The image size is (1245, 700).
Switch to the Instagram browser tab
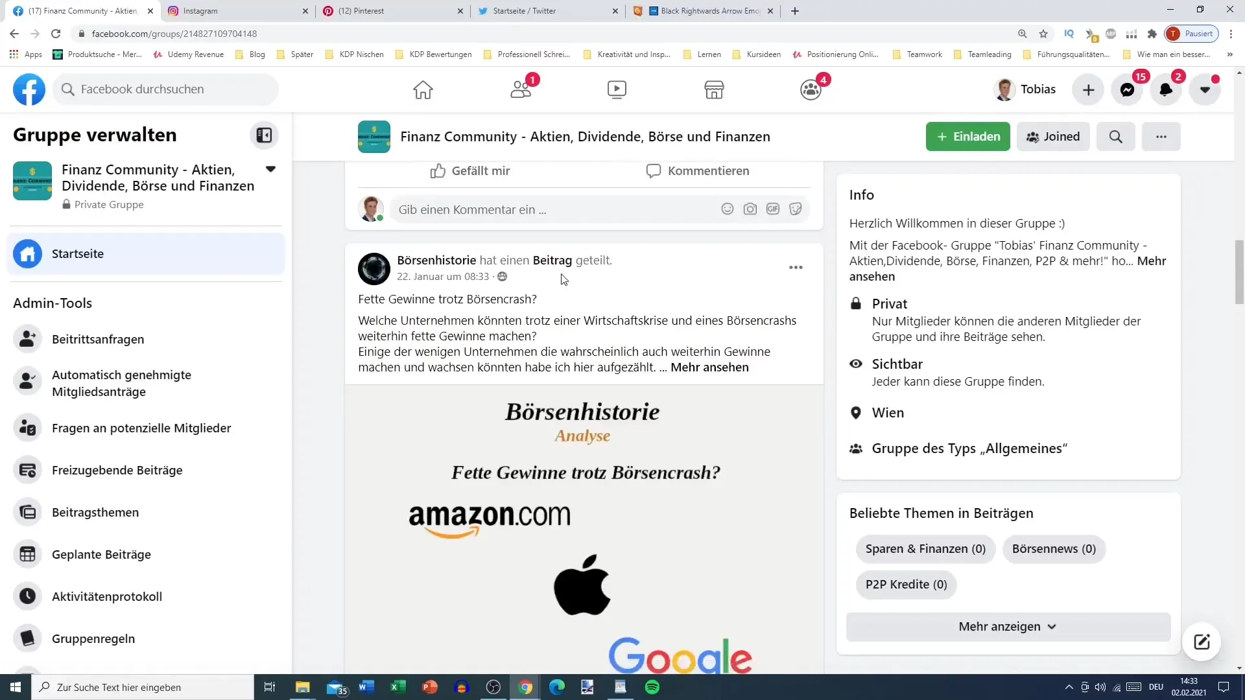pyautogui.click(x=238, y=11)
